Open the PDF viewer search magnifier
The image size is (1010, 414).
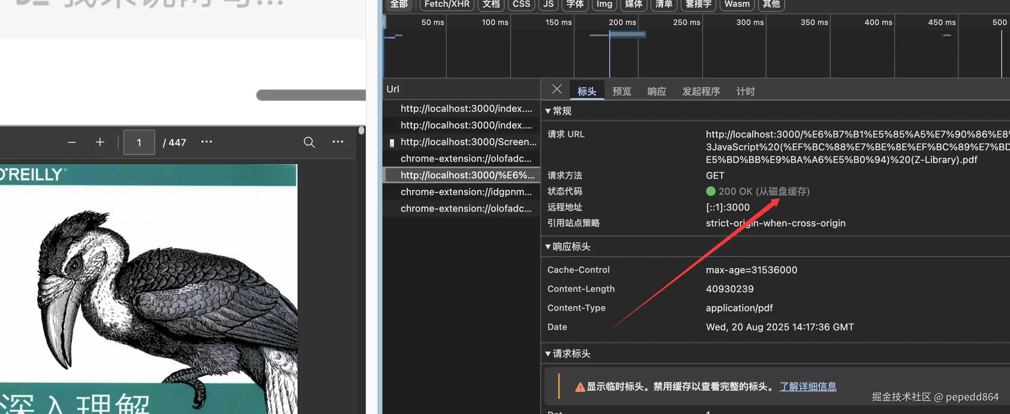tap(309, 142)
